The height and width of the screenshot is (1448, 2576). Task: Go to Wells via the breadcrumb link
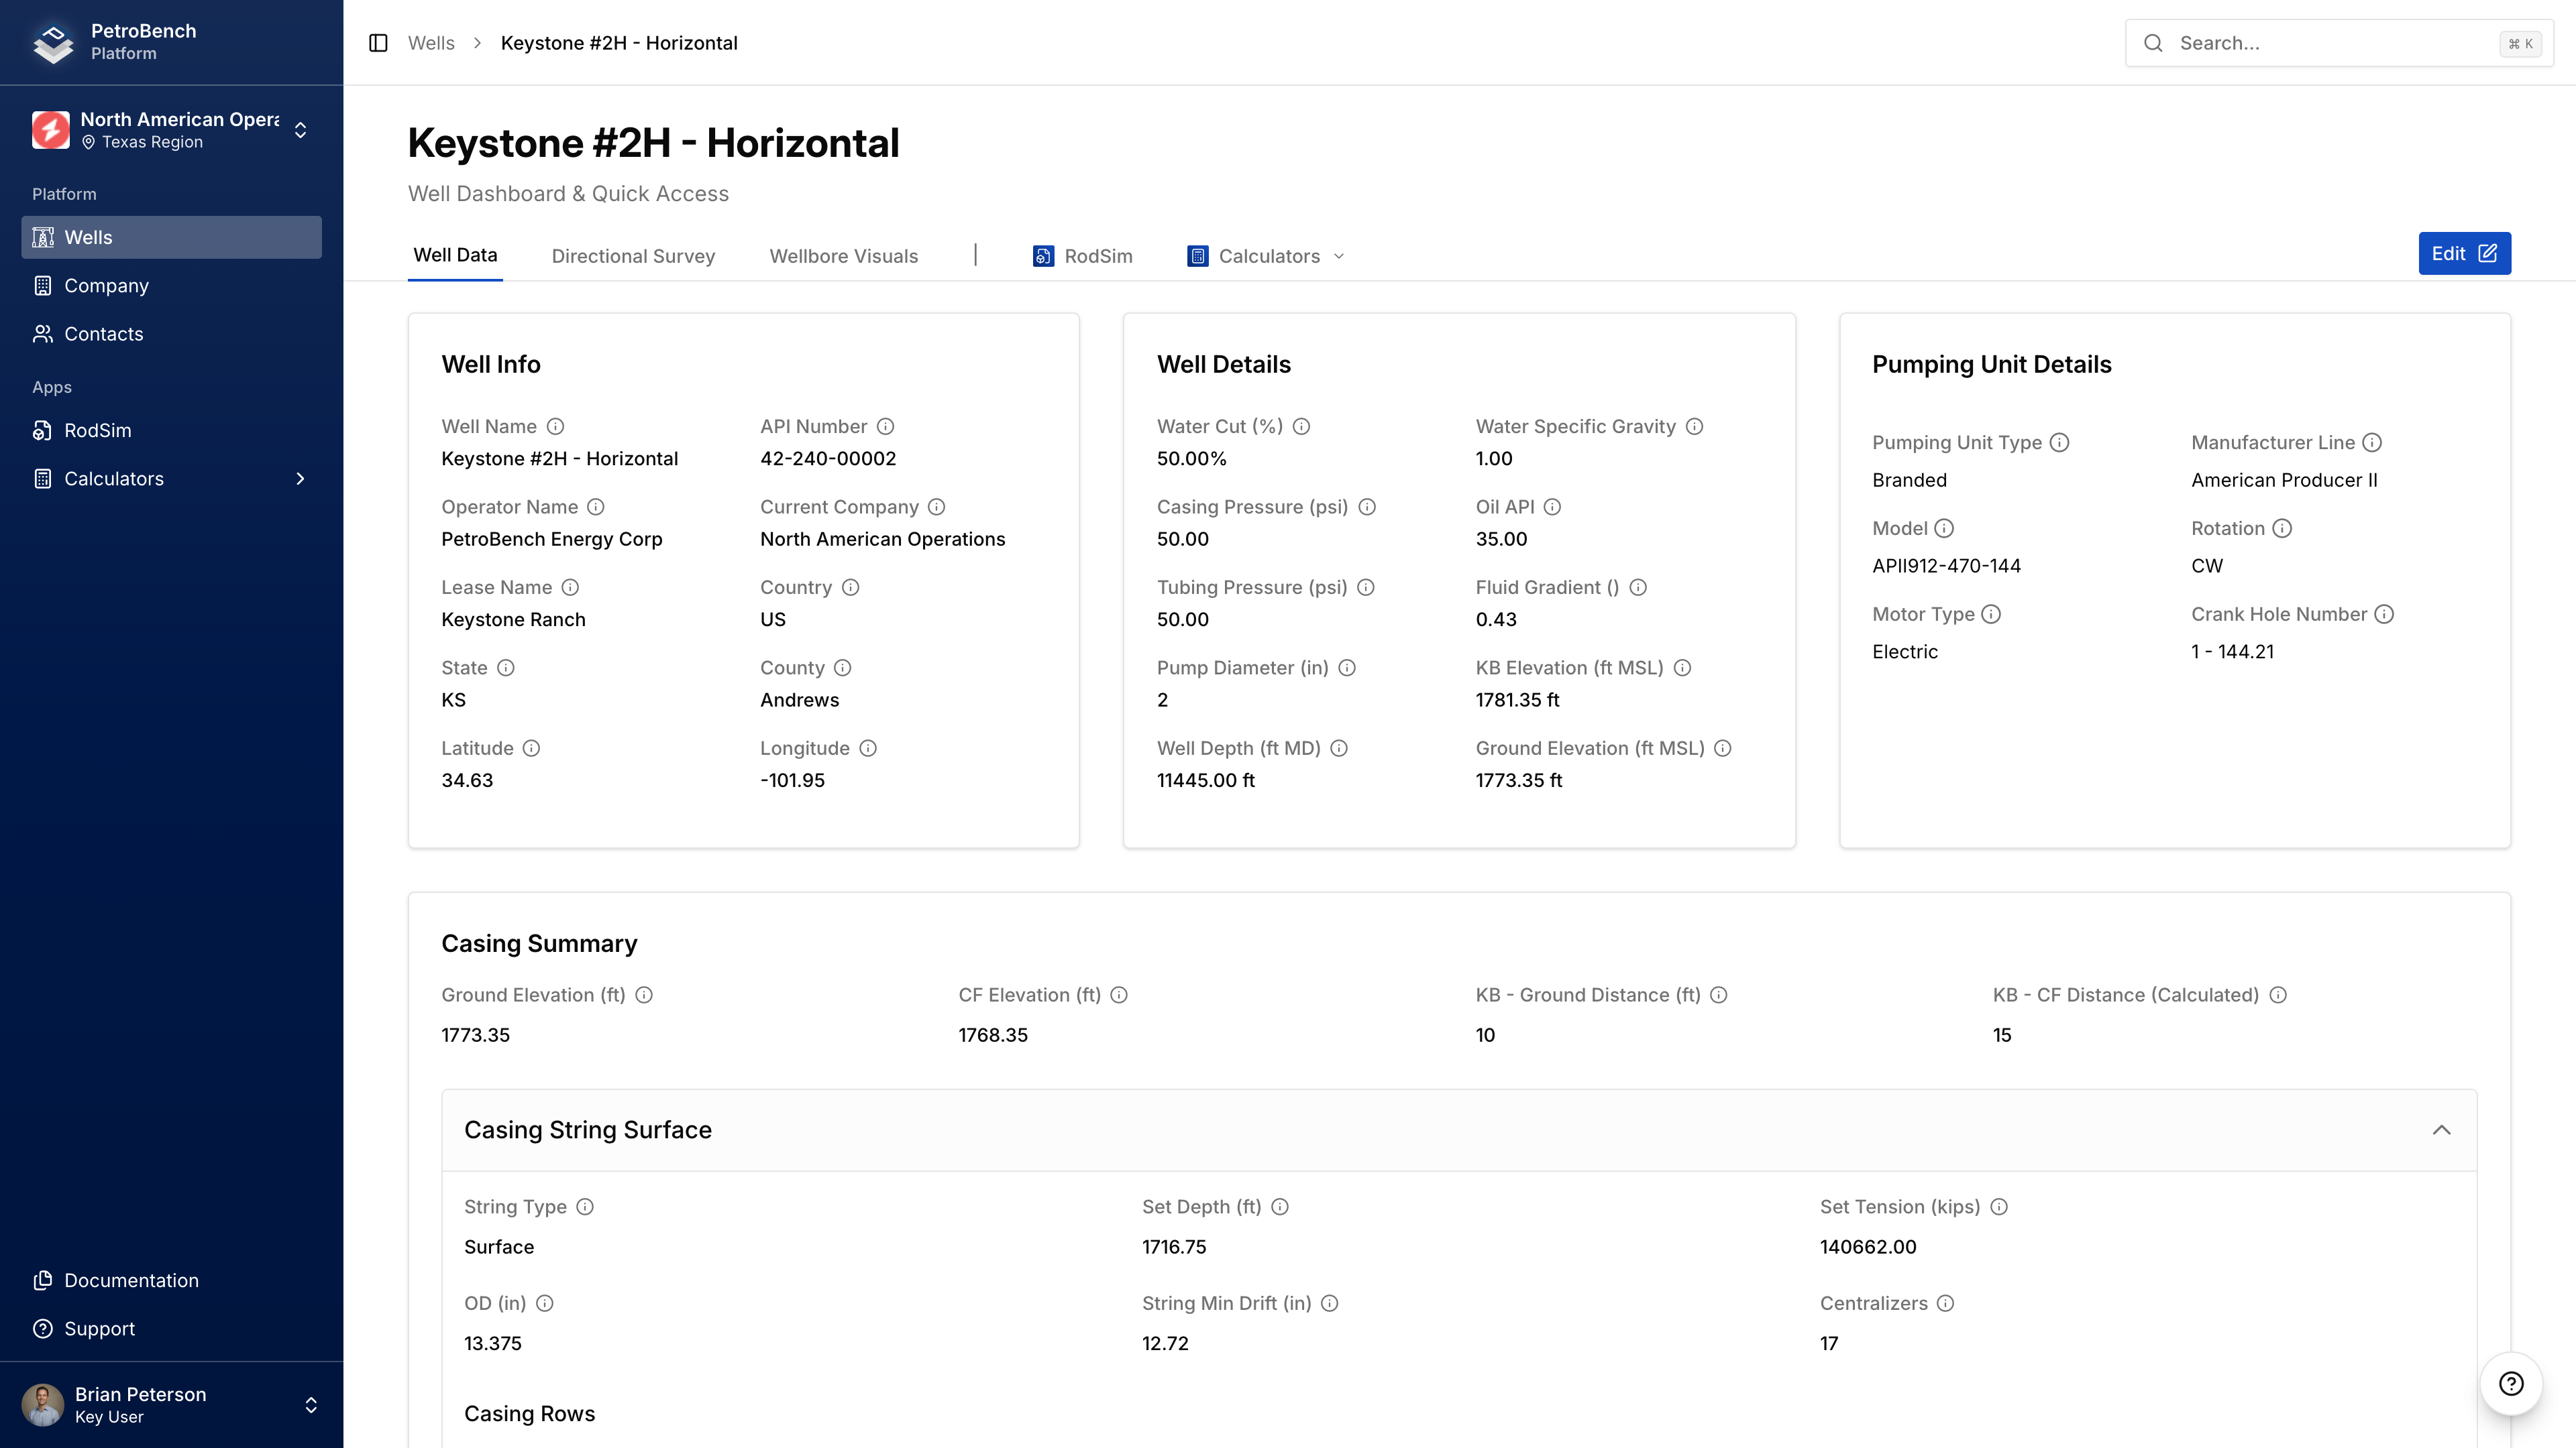coord(431,43)
